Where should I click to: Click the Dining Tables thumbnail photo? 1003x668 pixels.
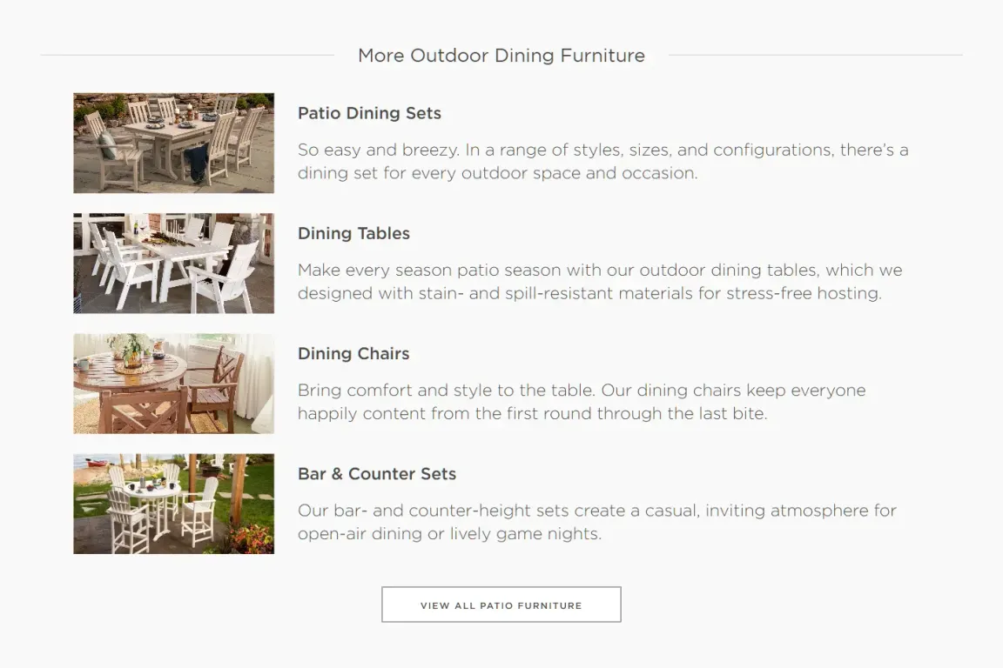tap(173, 264)
